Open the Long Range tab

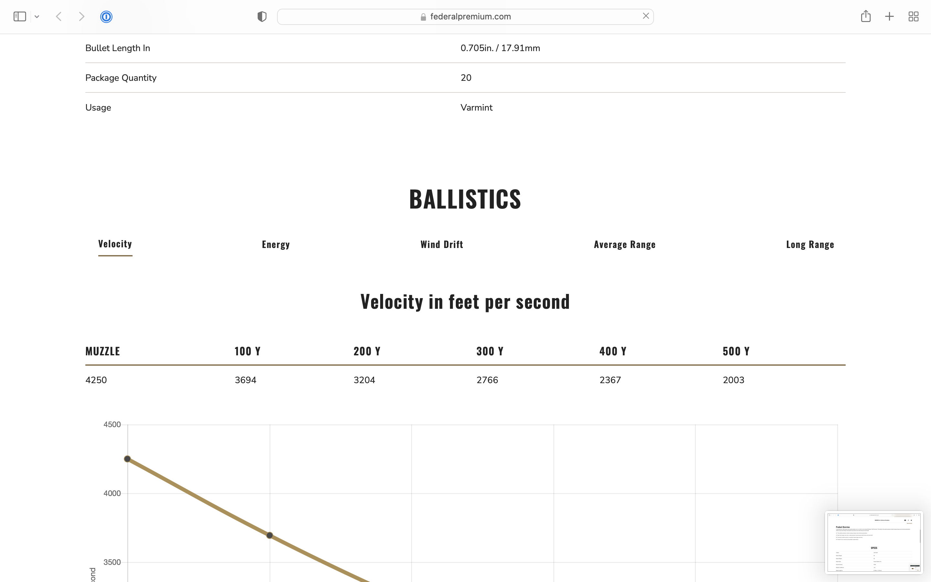pos(810,244)
